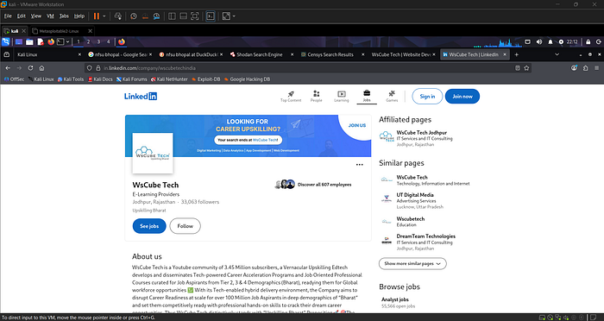Open Kali notifications bell icon
Image resolution: width=604 pixels, height=321 pixels.
[551, 41]
